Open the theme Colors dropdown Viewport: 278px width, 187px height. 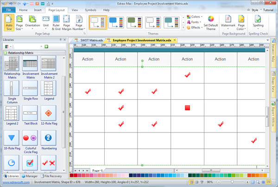(195, 17)
